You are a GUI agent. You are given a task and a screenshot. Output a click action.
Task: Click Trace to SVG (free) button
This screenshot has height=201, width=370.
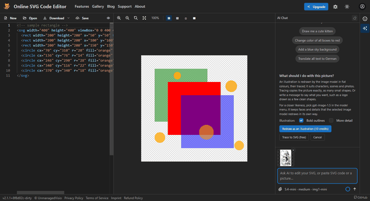click(x=294, y=137)
